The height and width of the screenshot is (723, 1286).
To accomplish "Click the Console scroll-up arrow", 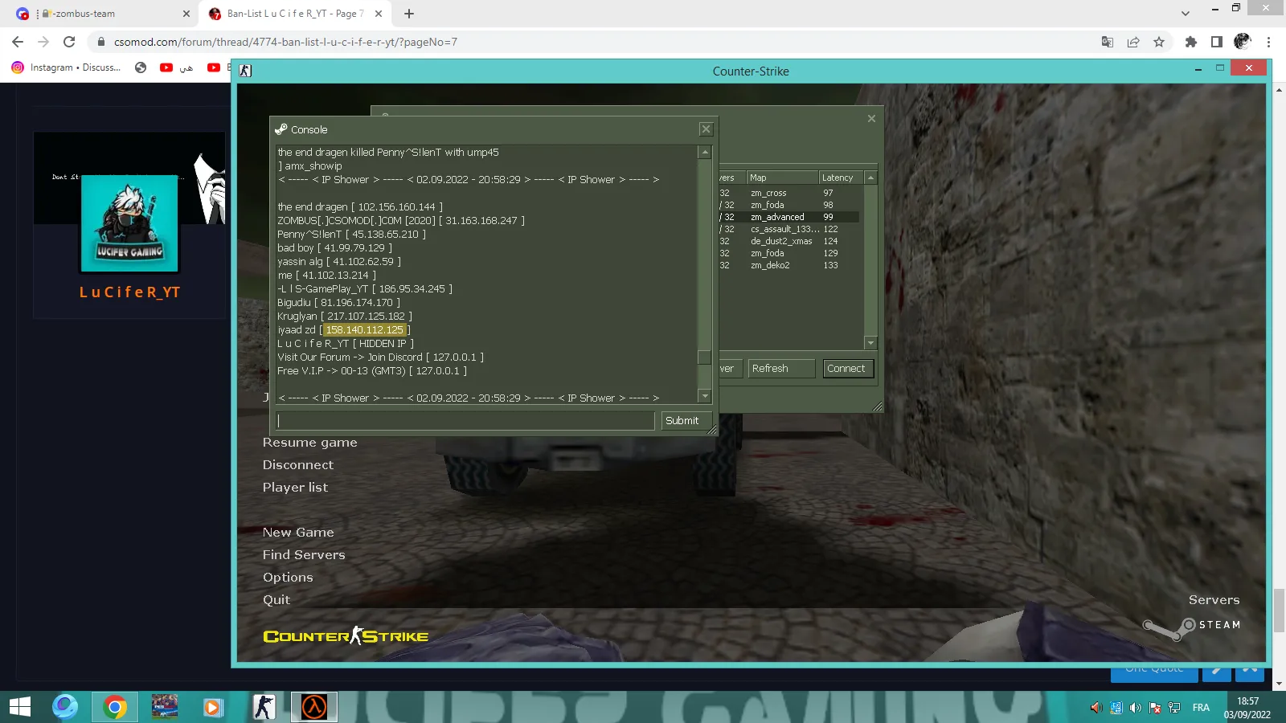I will (705, 152).
